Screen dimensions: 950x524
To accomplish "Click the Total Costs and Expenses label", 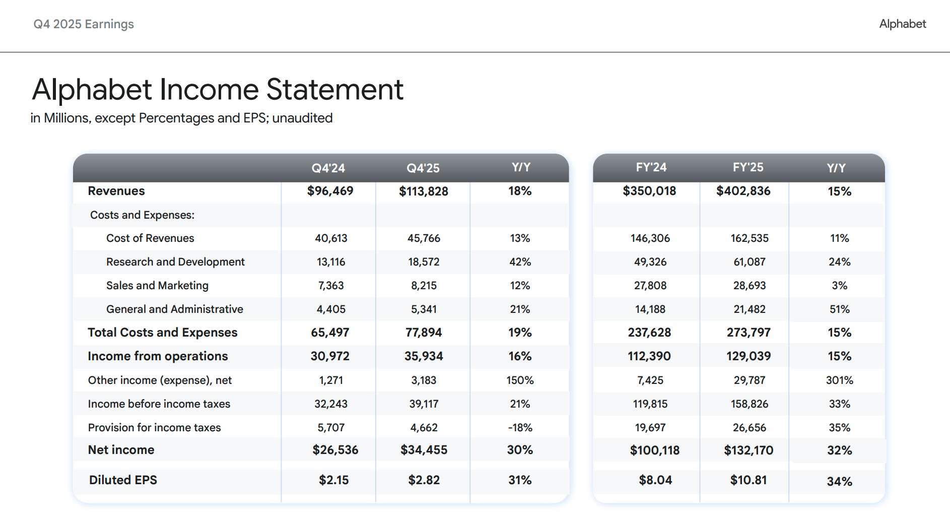I will [162, 333].
